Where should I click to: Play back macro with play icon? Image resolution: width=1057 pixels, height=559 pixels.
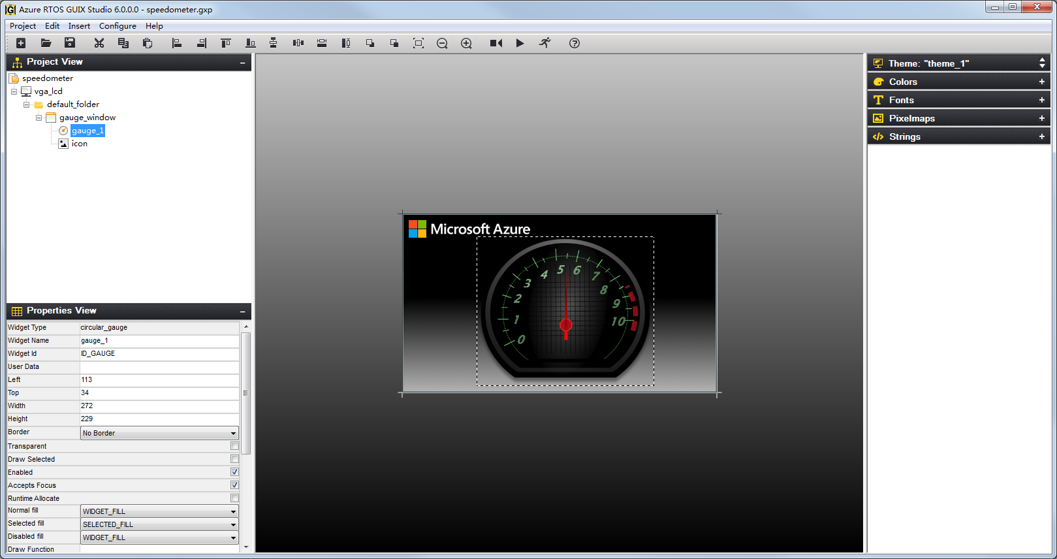pos(520,43)
